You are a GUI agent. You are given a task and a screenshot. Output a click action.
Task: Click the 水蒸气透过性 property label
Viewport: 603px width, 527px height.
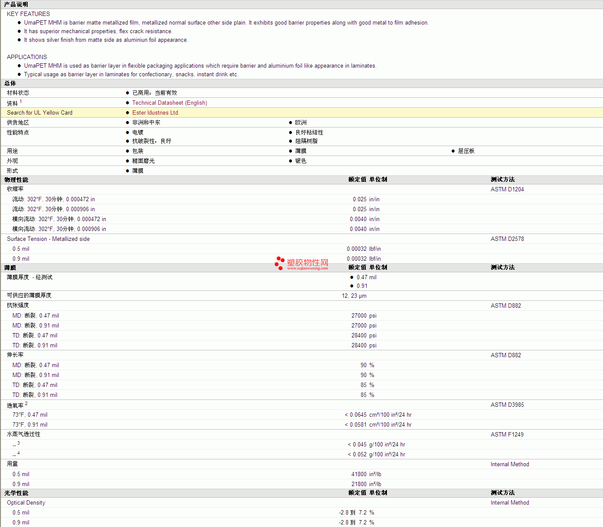[x=24, y=434]
